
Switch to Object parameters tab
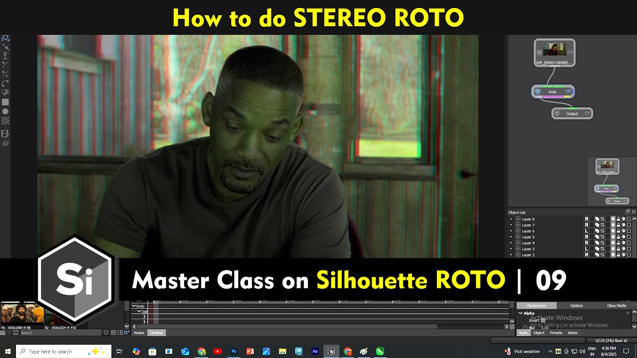[x=539, y=333]
